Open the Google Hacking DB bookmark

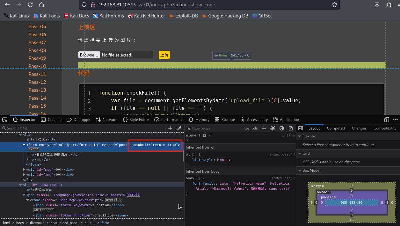(x=225, y=16)
